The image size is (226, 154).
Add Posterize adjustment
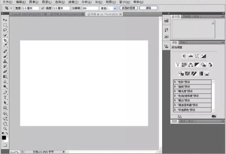[x=188, y=73]
